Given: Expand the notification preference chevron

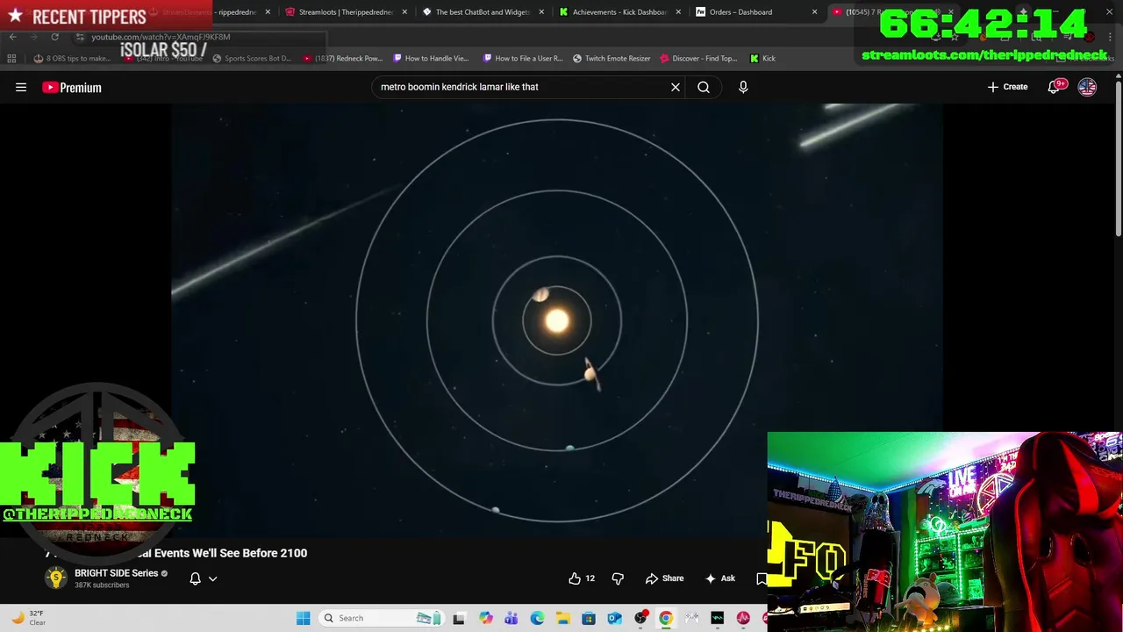Looking at the screenshot, I should [212, 578].
